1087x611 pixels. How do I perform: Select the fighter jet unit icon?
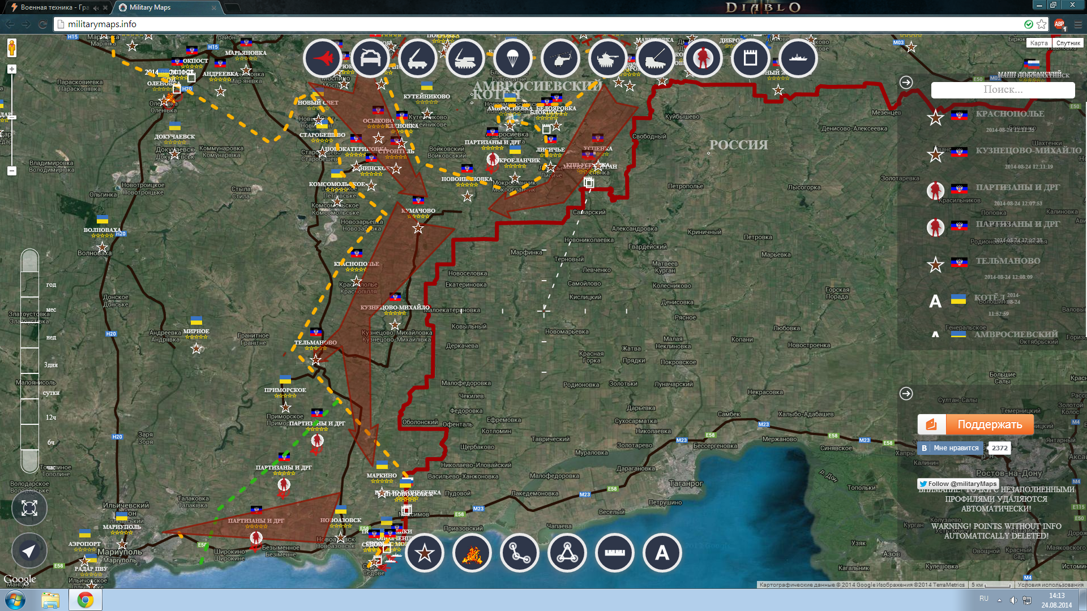323,58
